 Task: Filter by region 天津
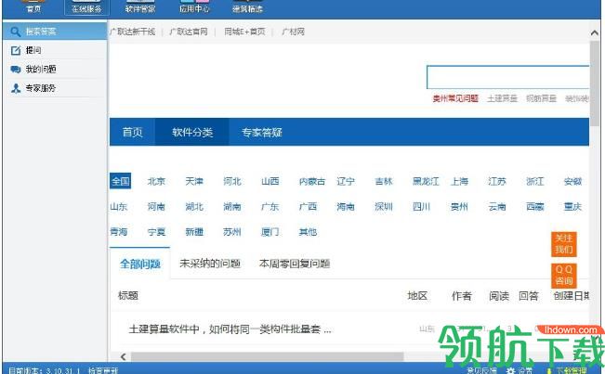194,181
